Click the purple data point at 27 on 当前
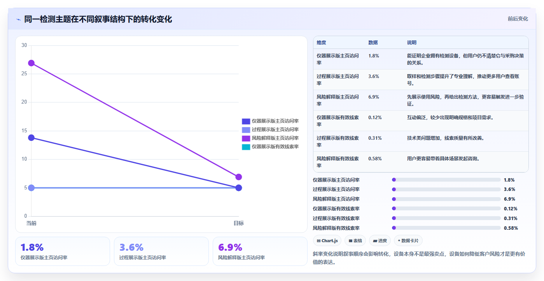The width and height of the screenshot is (544, 281). [x=31, y=63]
